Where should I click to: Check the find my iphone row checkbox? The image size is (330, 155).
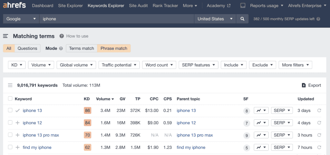[x=10, y=147]
